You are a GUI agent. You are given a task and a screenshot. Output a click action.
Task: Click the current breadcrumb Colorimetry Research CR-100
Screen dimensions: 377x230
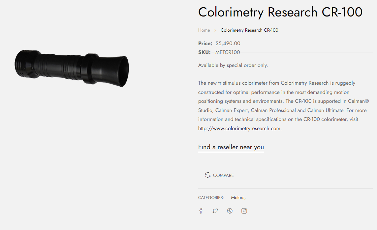click(249, 30)
